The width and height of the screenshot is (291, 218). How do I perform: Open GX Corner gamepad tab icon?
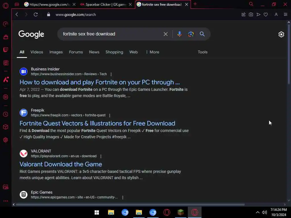(17, 4)
